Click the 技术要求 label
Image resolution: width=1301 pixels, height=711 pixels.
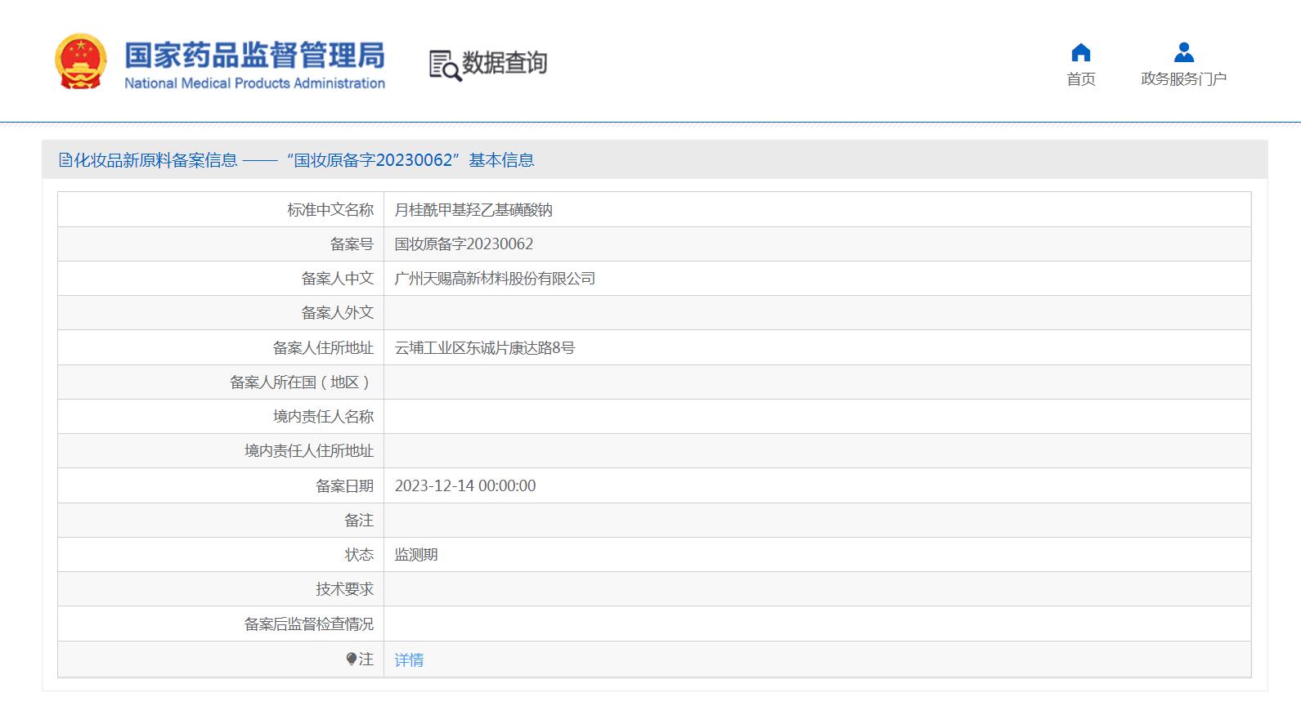click(344, 589)
